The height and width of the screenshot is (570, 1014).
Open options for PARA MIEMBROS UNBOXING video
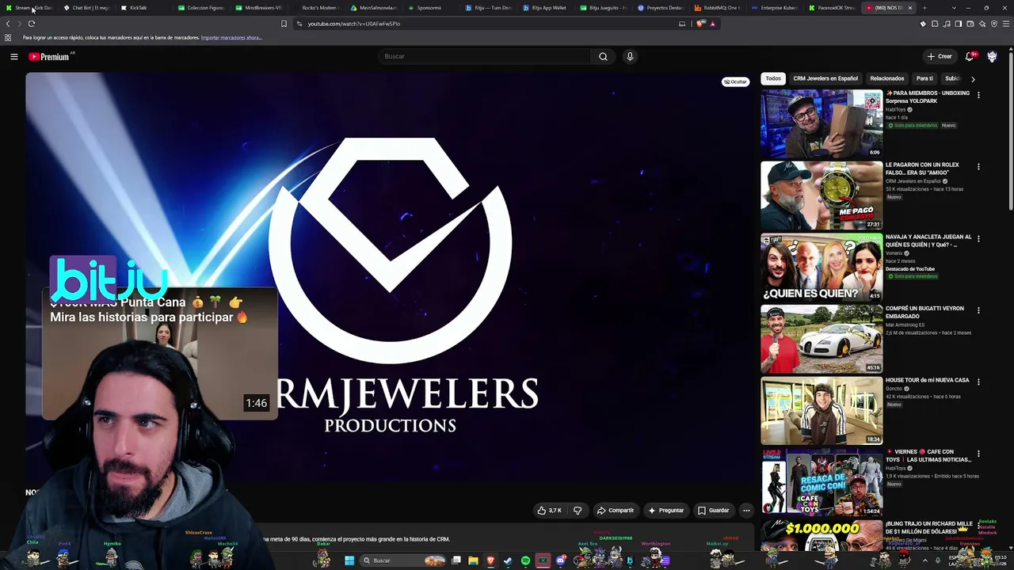(x=978, y=95)
